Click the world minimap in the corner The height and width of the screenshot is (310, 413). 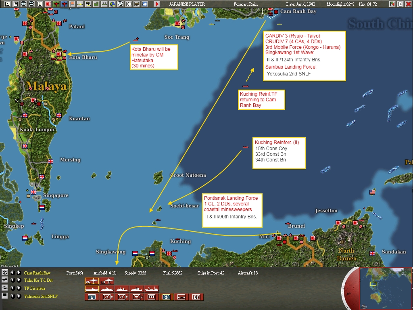[x=386, y=288]
